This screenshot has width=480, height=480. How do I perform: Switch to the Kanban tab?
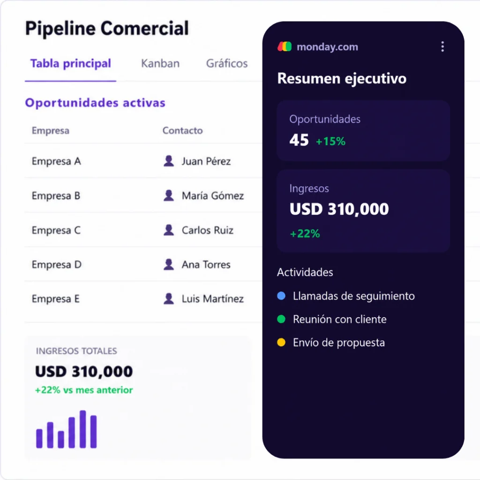[160, 63]
